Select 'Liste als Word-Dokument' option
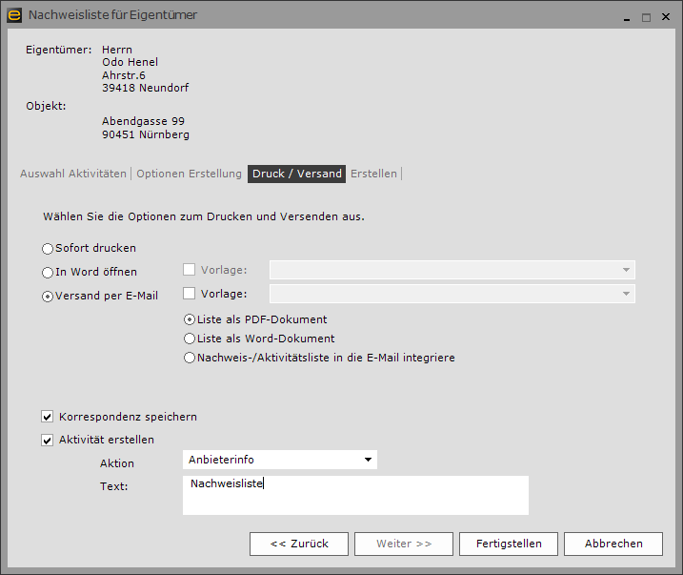 [x=190, y=339]
